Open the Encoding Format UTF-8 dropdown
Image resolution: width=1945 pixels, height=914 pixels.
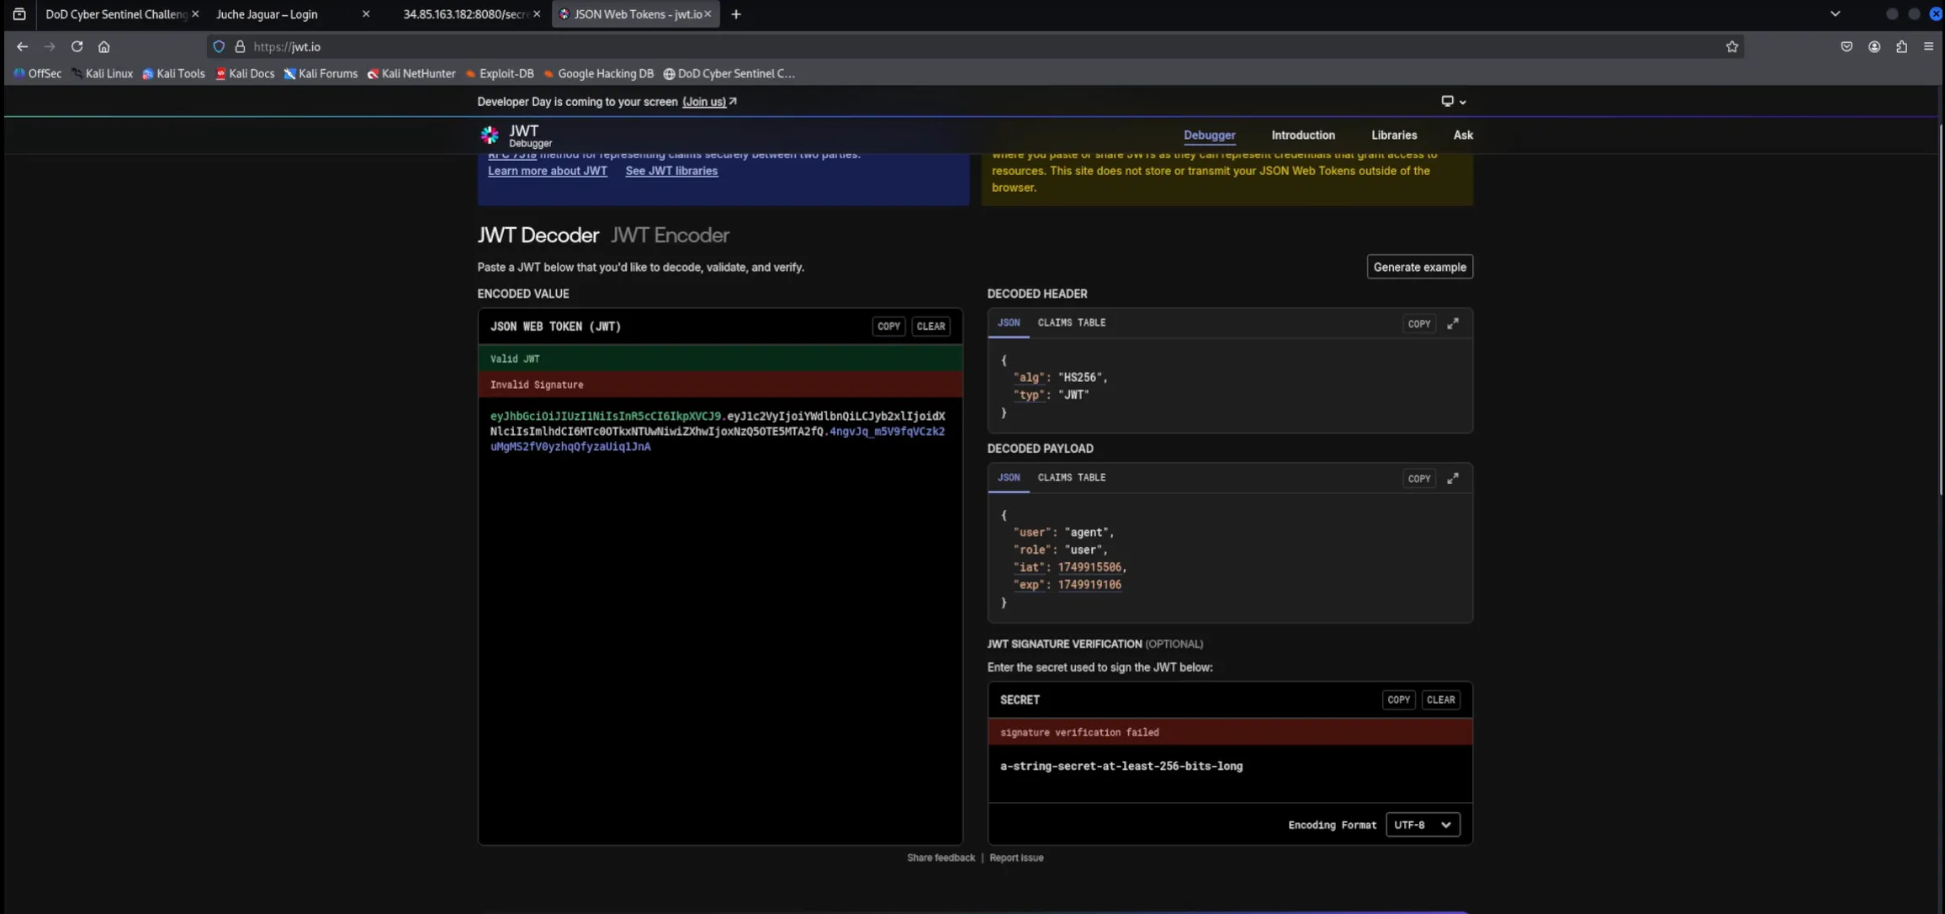coord(1422,825)
